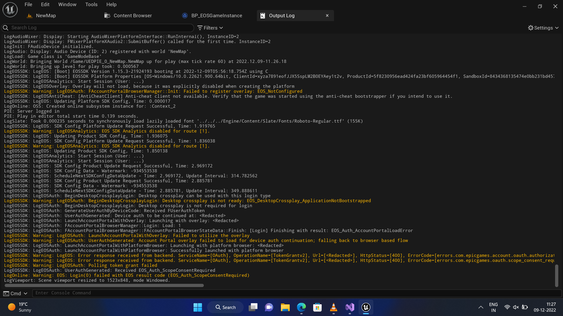The image size is (563, 316).
Task: Click the Unreal Engine logo
Action: tap(10, 9)
